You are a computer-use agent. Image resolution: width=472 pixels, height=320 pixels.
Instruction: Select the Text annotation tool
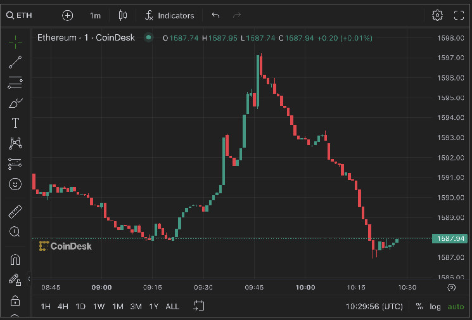(x=15, y=123)
